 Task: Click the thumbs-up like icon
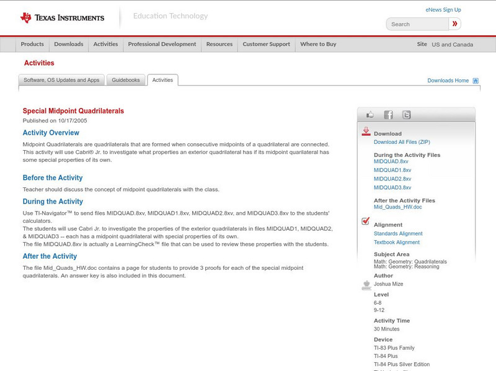pos(370,115)
